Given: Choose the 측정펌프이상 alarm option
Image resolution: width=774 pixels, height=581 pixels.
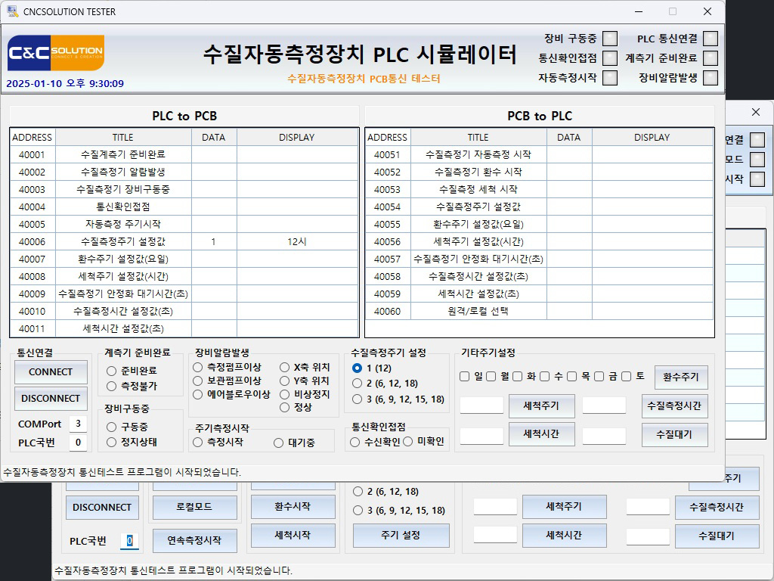Looking at the screenshot, I should 198,367.
